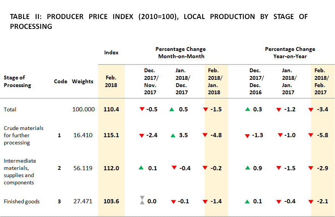Click the gray hourglass icon beside 0.0

tap(142, 200)
